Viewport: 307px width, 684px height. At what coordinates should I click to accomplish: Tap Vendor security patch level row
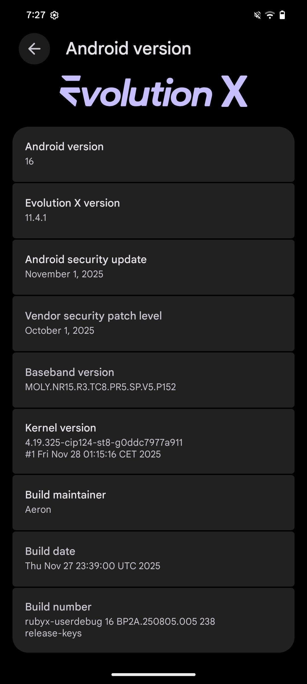[153, 323]
